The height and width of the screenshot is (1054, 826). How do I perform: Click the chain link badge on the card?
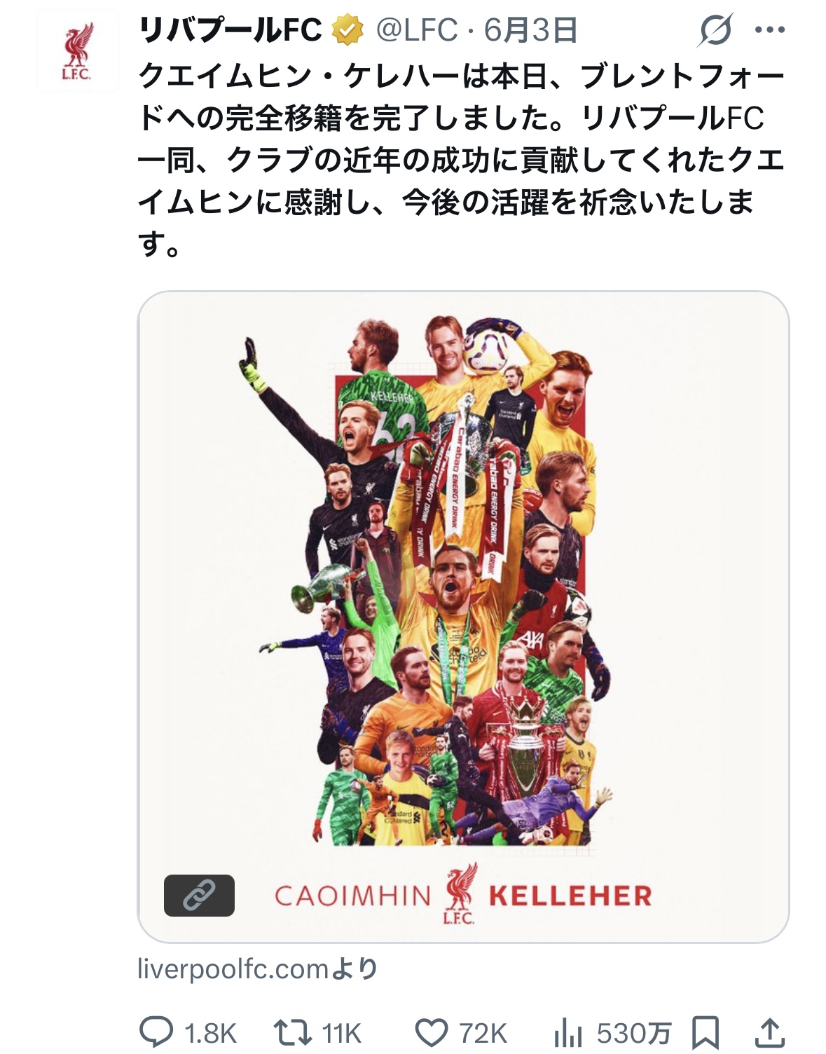(x=199, y=895)
